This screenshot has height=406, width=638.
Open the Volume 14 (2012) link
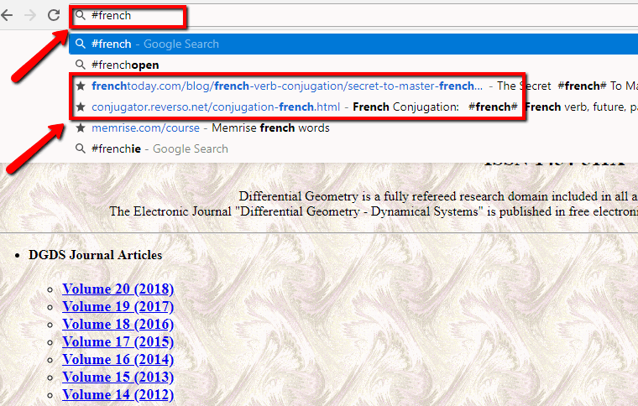point(118,394)
